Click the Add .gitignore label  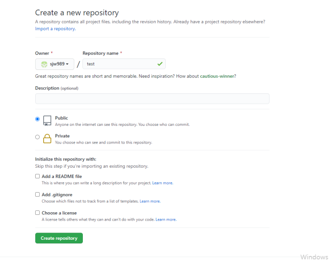(57, 195)
